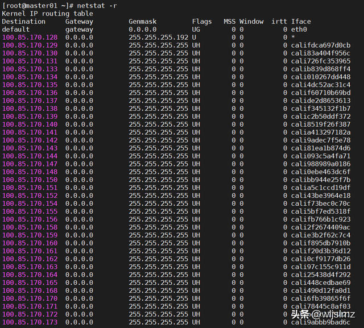Image resolution: width=364 pixels, height=328 pixels.
Task: Click destination 100.85.170.151
Action: click(x=30, y=188)
